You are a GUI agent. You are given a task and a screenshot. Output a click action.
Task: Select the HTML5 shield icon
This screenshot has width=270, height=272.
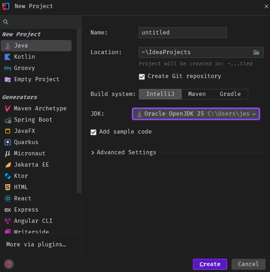coord(8,187)
